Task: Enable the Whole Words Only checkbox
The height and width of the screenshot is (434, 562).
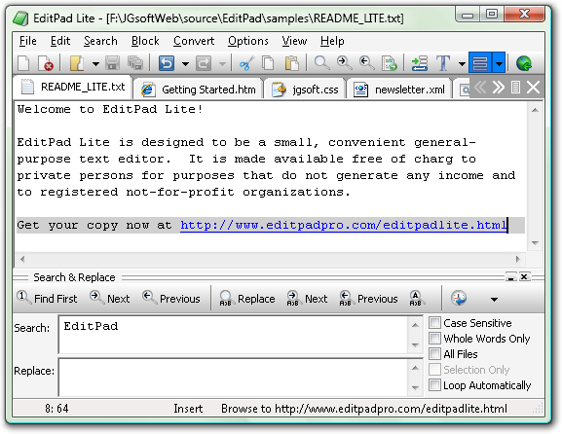Action: [x=434, y=339]
